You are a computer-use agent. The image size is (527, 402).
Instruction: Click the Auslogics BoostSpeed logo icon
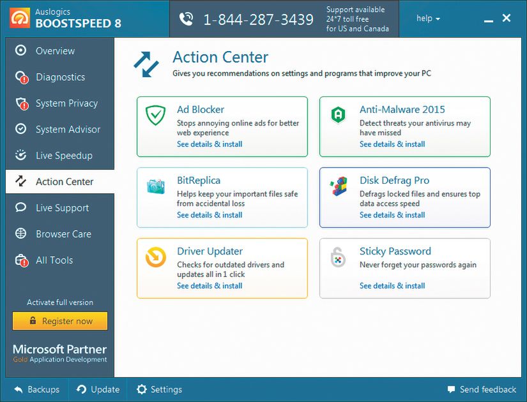pos(20,17)
